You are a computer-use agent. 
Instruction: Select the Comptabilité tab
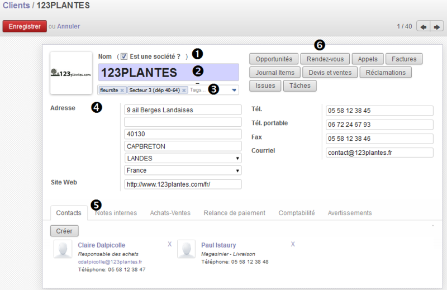click(297, 213)
